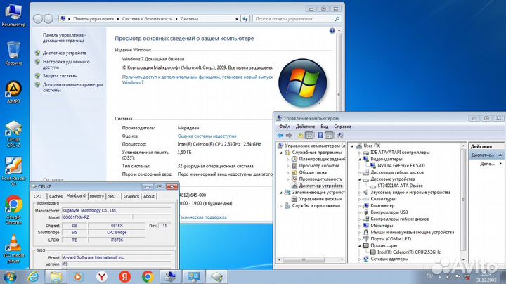Launch Internet Explorer from the taskbar
Screen dimensions: 506x284
click(33, 277)
